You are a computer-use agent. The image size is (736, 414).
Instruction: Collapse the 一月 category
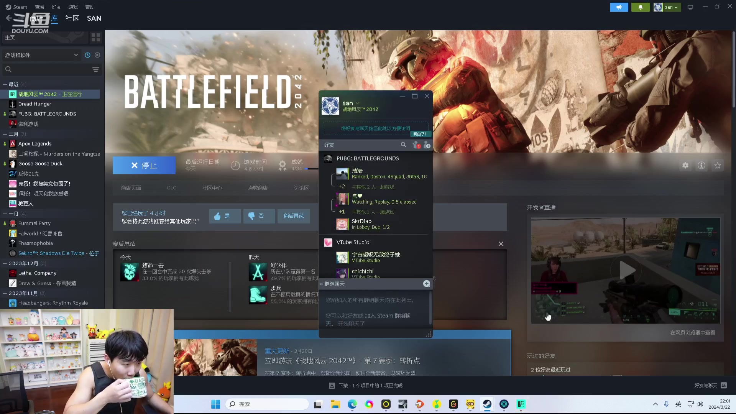[x=5, y=214]
